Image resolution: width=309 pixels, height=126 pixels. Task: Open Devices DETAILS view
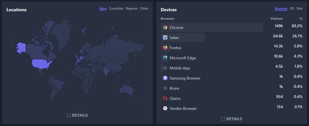tap(232, 119)
